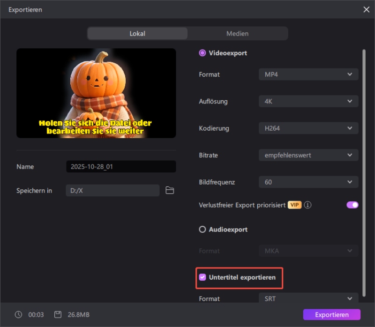This screenshot has width=375, height=327.
Task: Open the video Format MP4 dropdown
Action: pos(308,74)
